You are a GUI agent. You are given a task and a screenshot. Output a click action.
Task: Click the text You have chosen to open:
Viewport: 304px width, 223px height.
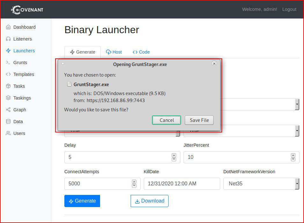click(90, 75)
